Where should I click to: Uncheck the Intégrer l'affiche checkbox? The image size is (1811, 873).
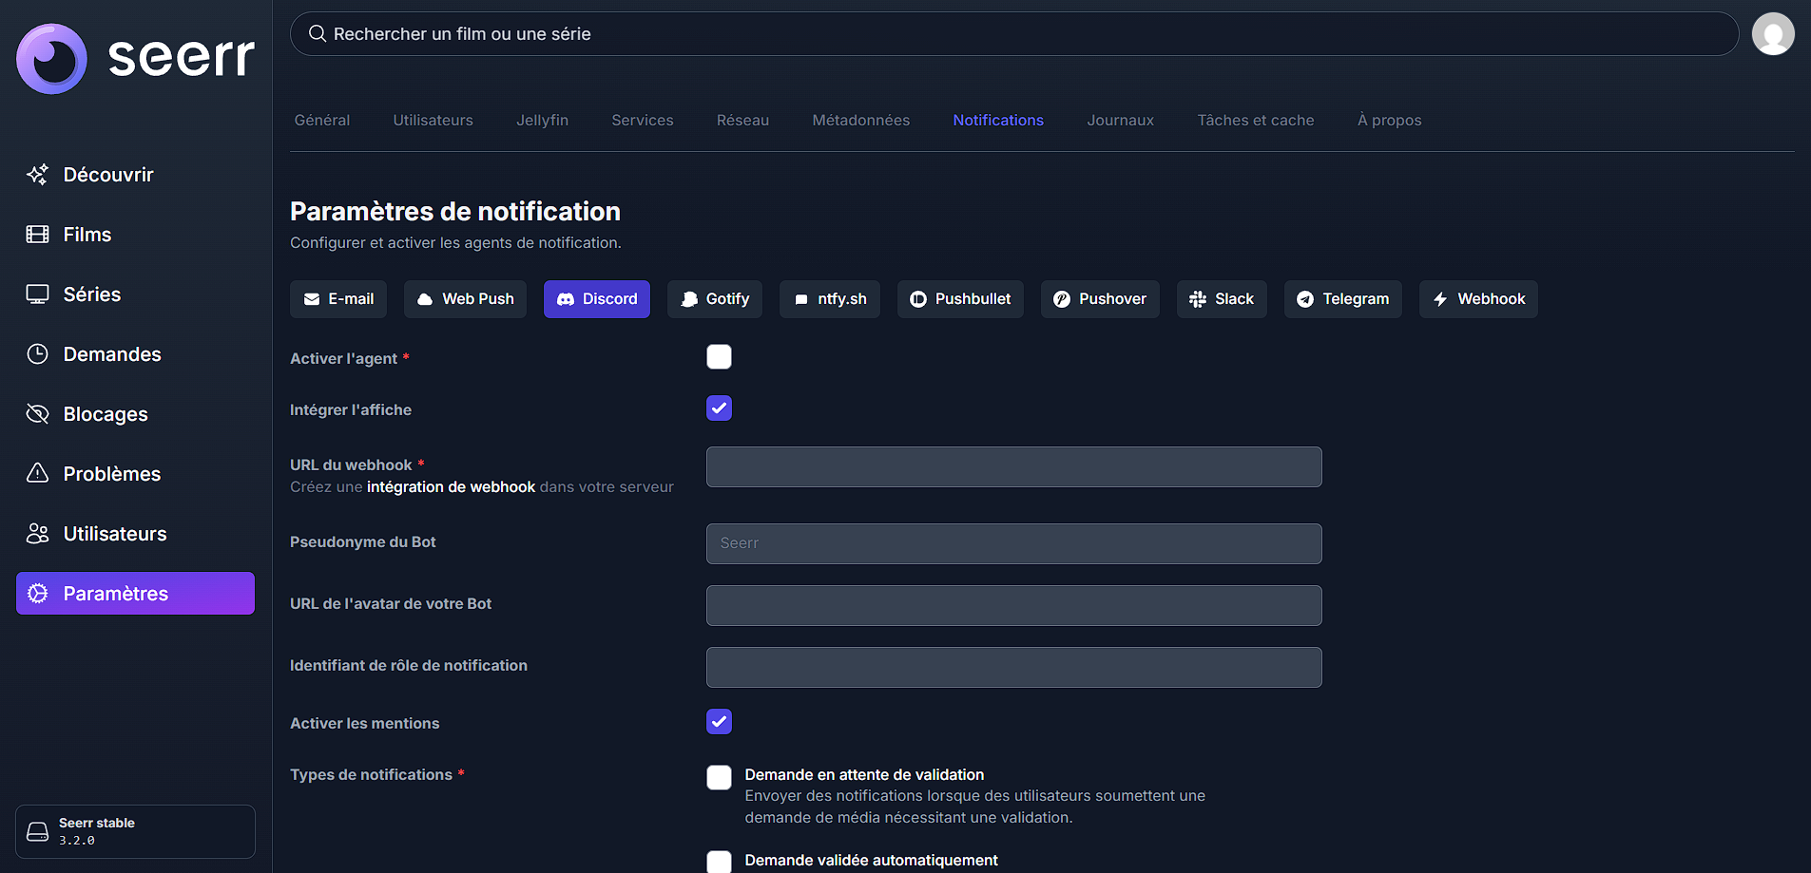[x=719, y=408]
